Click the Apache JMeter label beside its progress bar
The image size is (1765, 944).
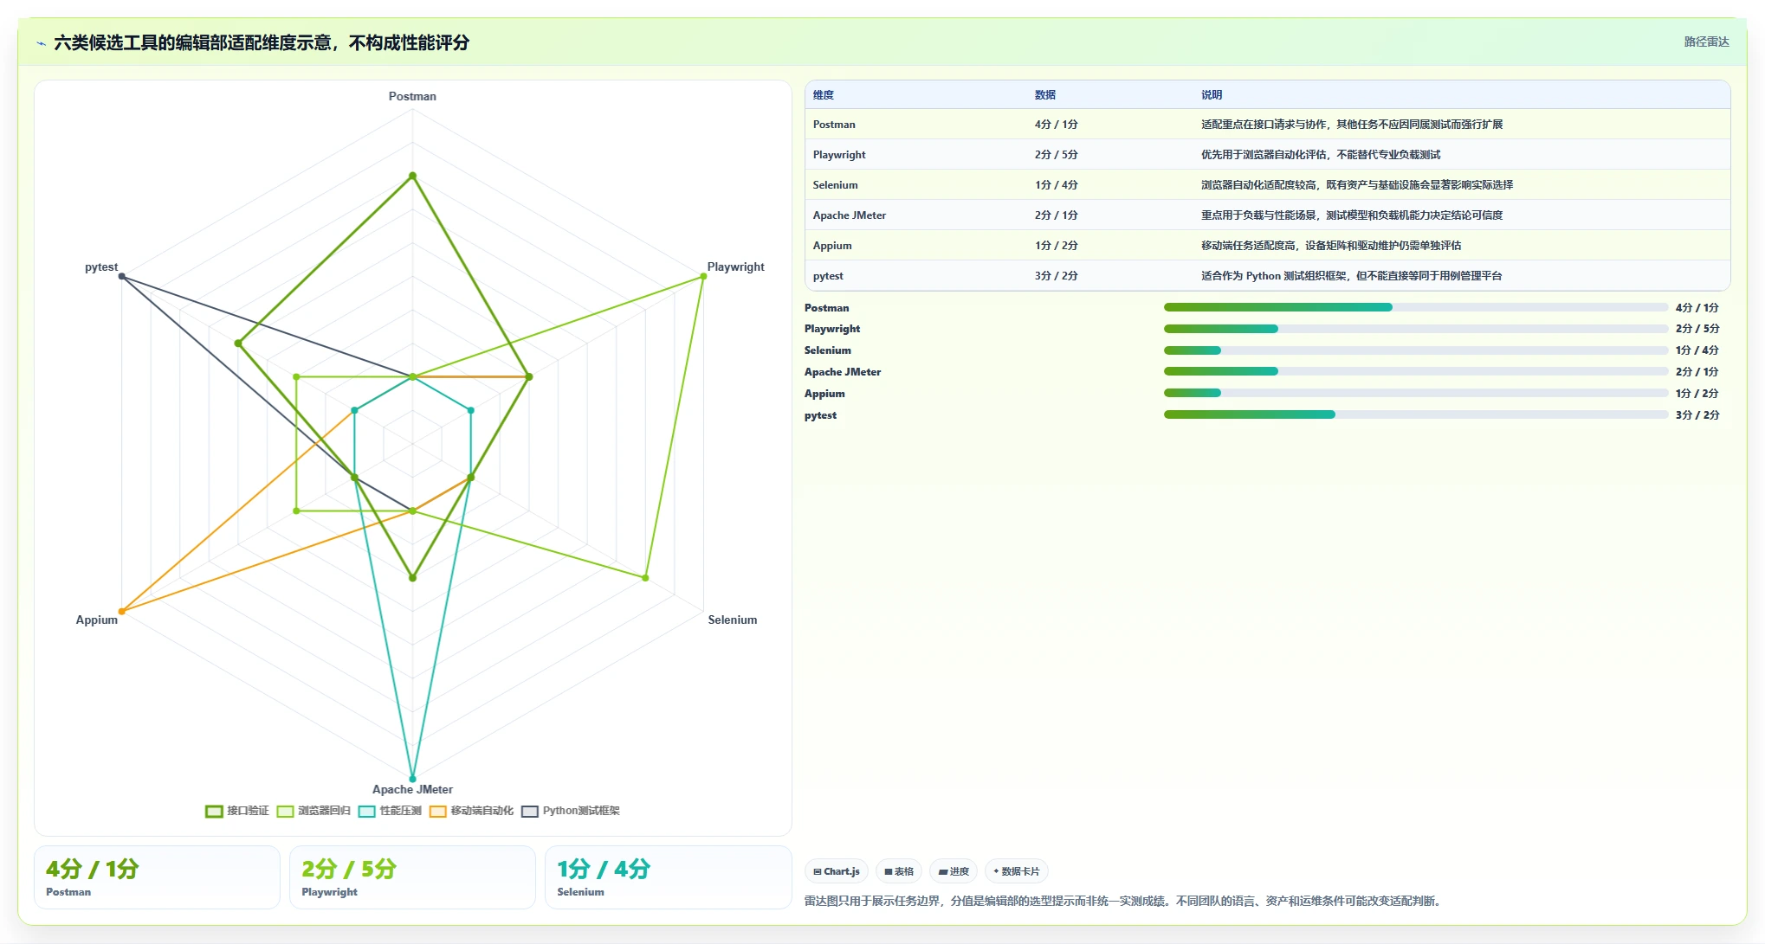(x=843, y=372)
